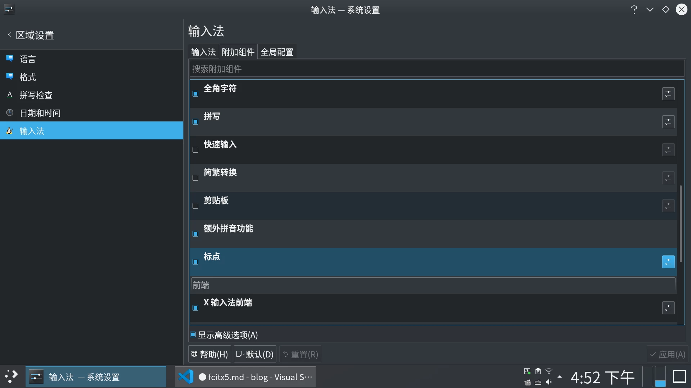This screenshot has height=388, width=691.
Task: Click the tray icon with green status dot
Action: point(527,371)
